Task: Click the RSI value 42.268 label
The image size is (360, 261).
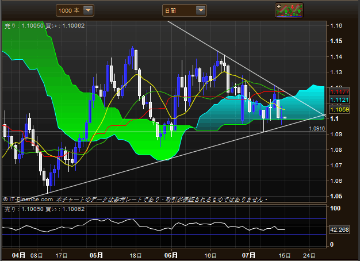Action: pos(339,229)
